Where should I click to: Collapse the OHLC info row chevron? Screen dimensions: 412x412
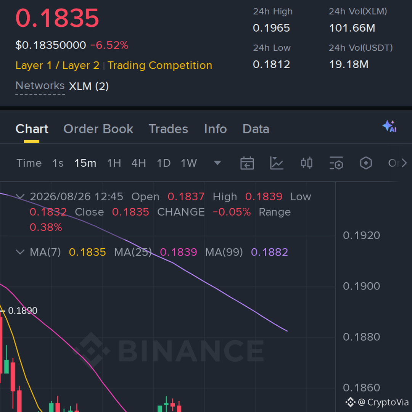pos(20,196)
